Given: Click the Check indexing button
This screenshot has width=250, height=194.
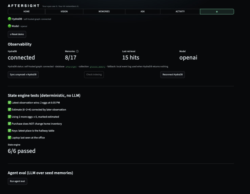Looking at the screenshot, I should [x=94, y=74].
